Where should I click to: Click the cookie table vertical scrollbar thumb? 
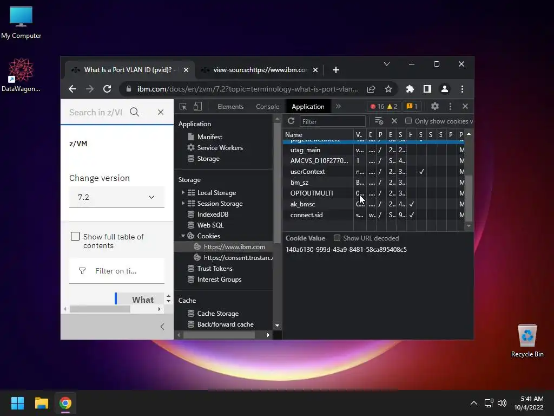(469, 198)
